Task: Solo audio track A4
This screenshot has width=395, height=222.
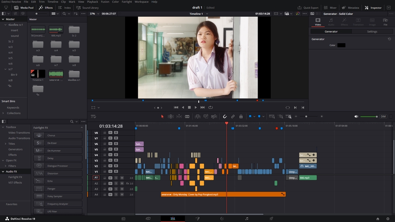Action: point(116,194)
